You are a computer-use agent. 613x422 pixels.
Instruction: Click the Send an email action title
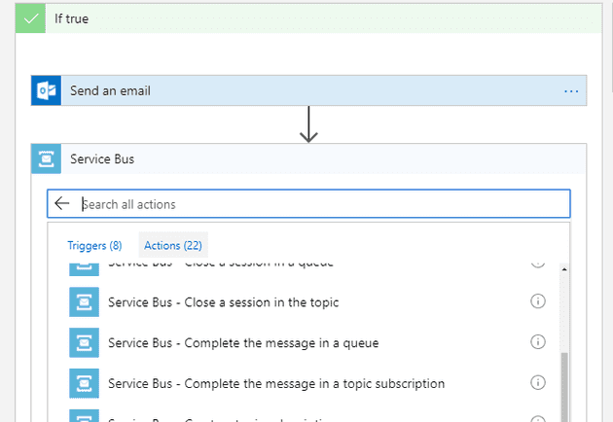(x=110, y=91)
